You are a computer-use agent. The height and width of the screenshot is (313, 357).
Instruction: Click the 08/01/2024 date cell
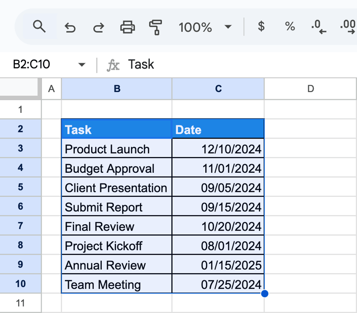click(218, 245)
